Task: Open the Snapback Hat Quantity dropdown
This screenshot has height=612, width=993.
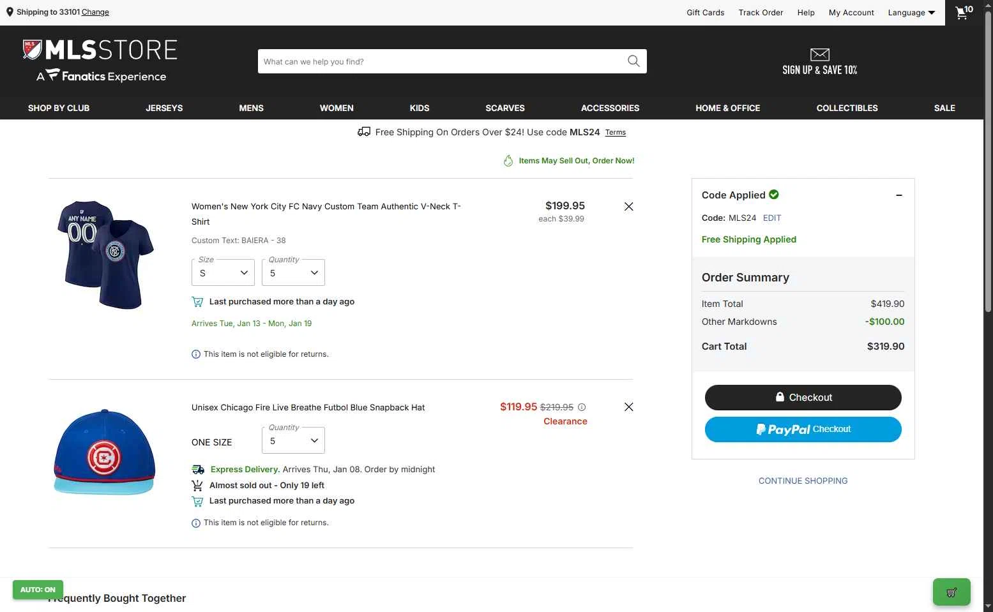Action: (x=293, y=440)
